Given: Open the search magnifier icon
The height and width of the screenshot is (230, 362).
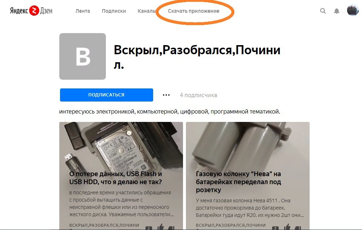Looking at the screenshot, I should click(x=323, y=11).
